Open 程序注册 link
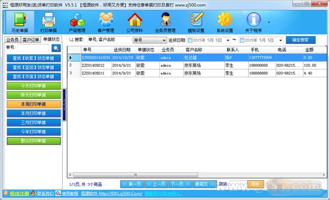330x200 pixels. (x=19, y=193)
